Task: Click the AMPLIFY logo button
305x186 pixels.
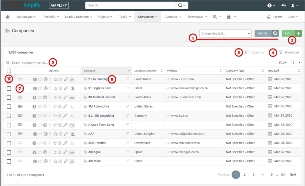Action: coord(59,6)
